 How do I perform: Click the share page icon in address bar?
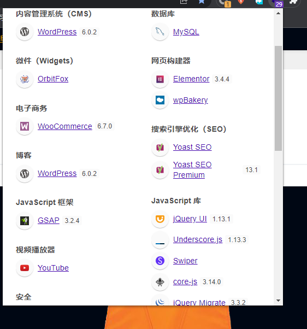[184, 2]
